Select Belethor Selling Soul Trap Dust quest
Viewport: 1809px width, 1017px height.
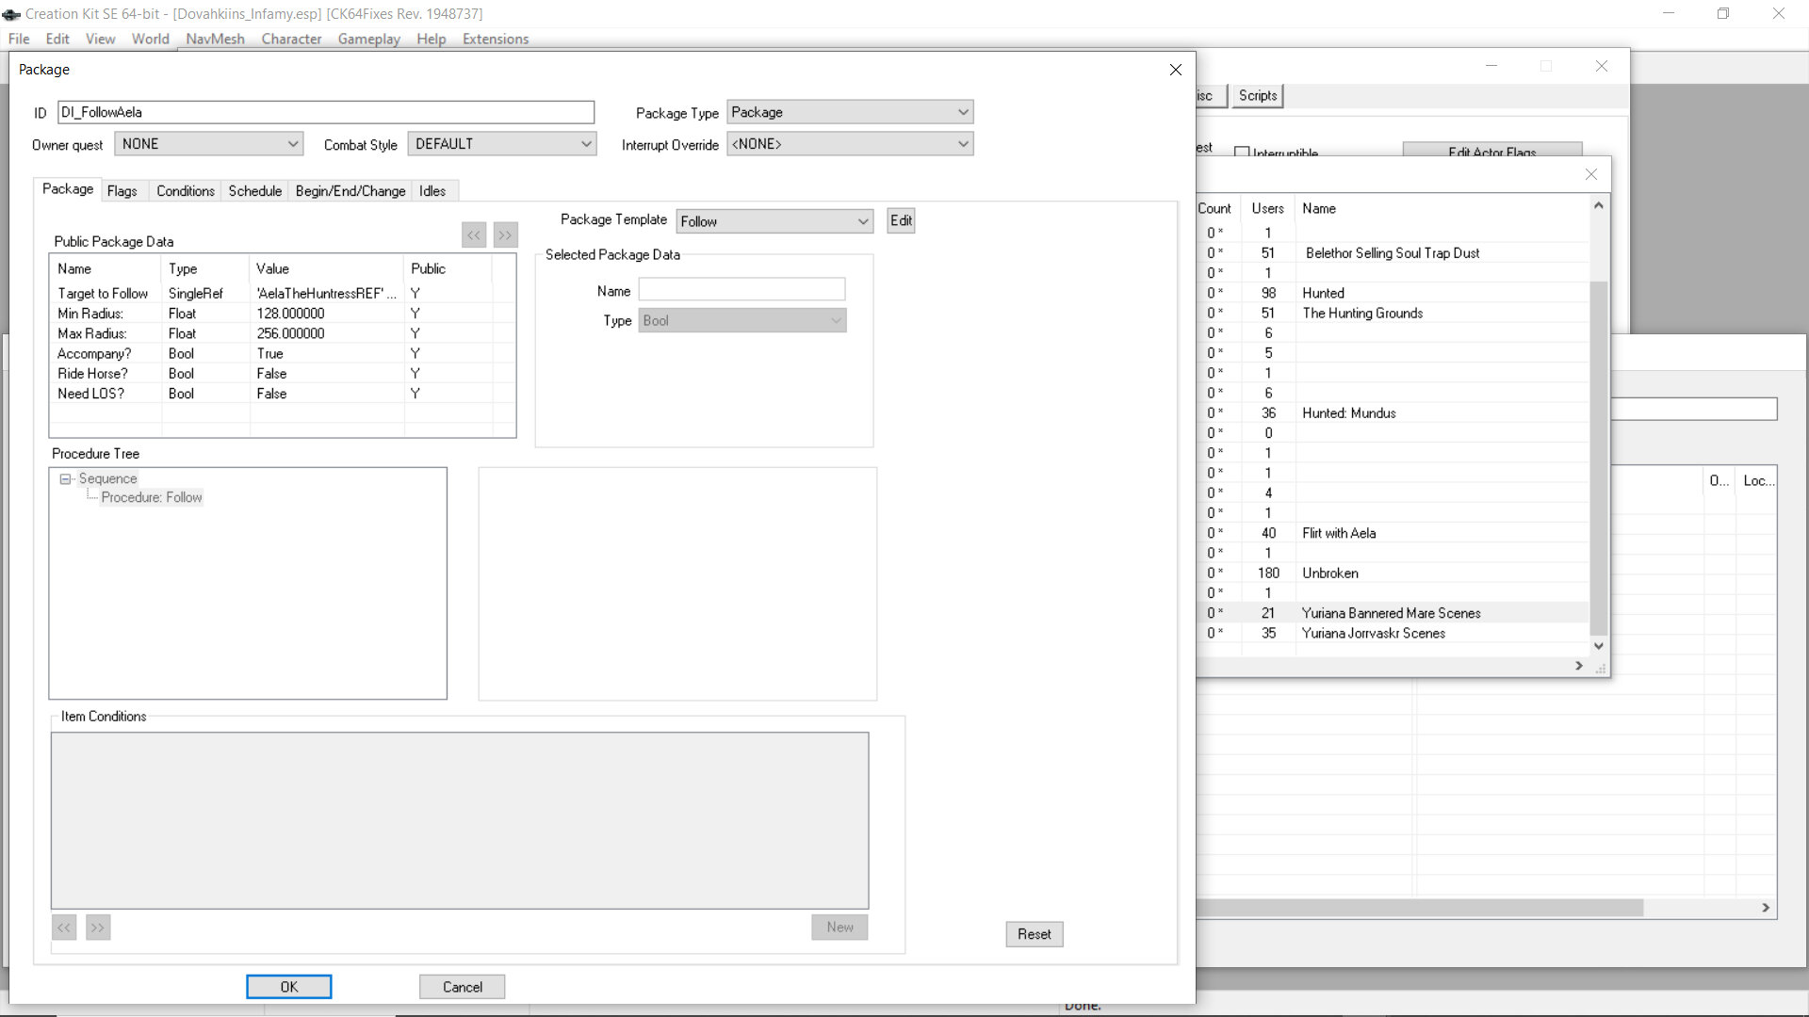1393,253
